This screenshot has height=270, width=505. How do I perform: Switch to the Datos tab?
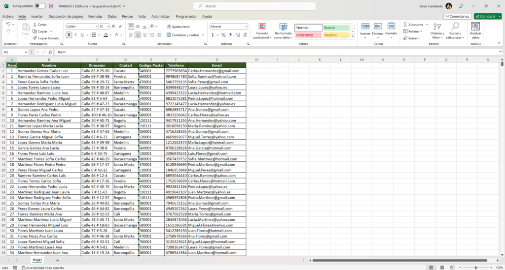pos(112,16)
